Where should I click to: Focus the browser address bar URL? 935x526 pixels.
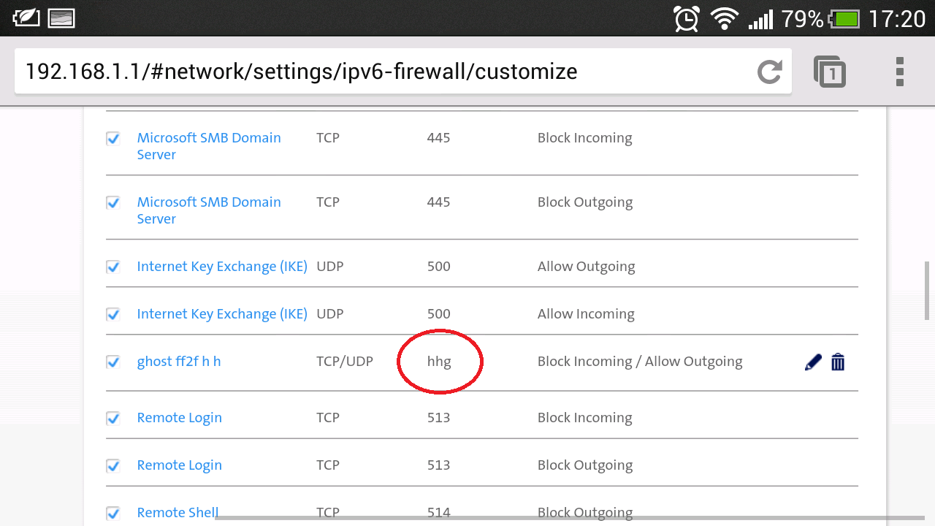click(x=365, y=72)
